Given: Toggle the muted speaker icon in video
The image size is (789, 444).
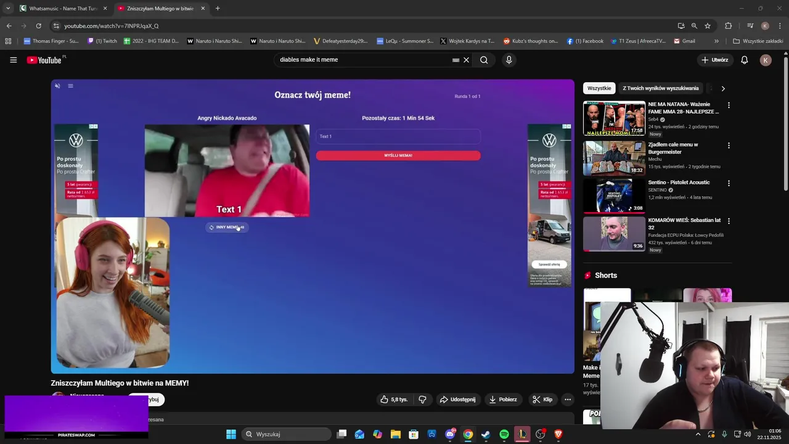Looking at the screenshot, I should (x=57, y=86).
